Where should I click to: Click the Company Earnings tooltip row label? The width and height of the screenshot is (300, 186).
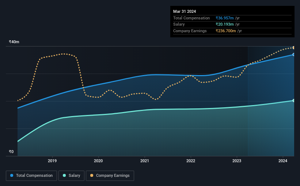pyautogui.click(x=190, y=31)
